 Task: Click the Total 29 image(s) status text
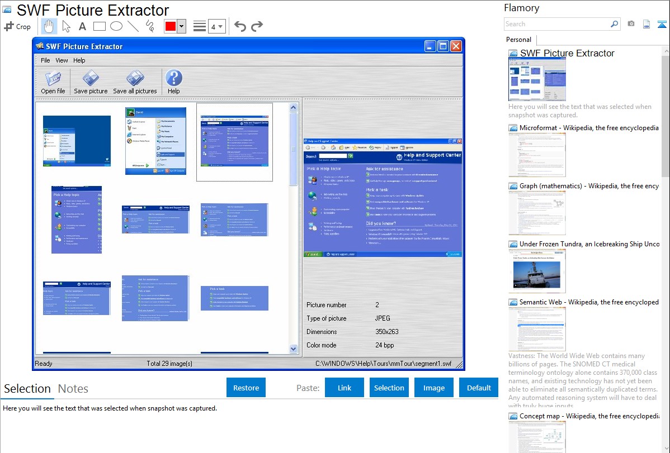click(x=169, y=364)
